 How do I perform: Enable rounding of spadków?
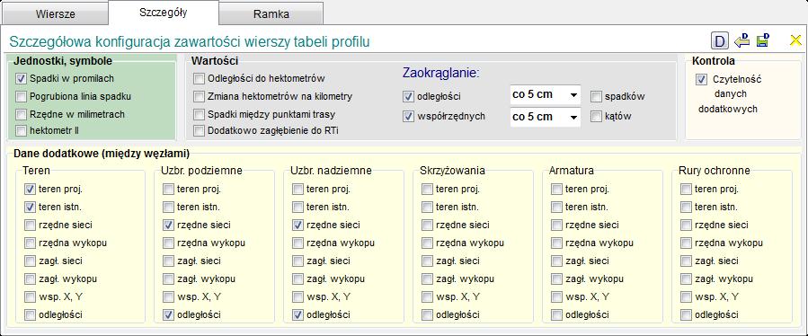click(596, 96)
